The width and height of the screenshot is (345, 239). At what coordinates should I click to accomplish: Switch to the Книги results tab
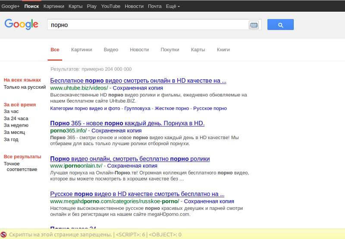click(x=223, y=50)
